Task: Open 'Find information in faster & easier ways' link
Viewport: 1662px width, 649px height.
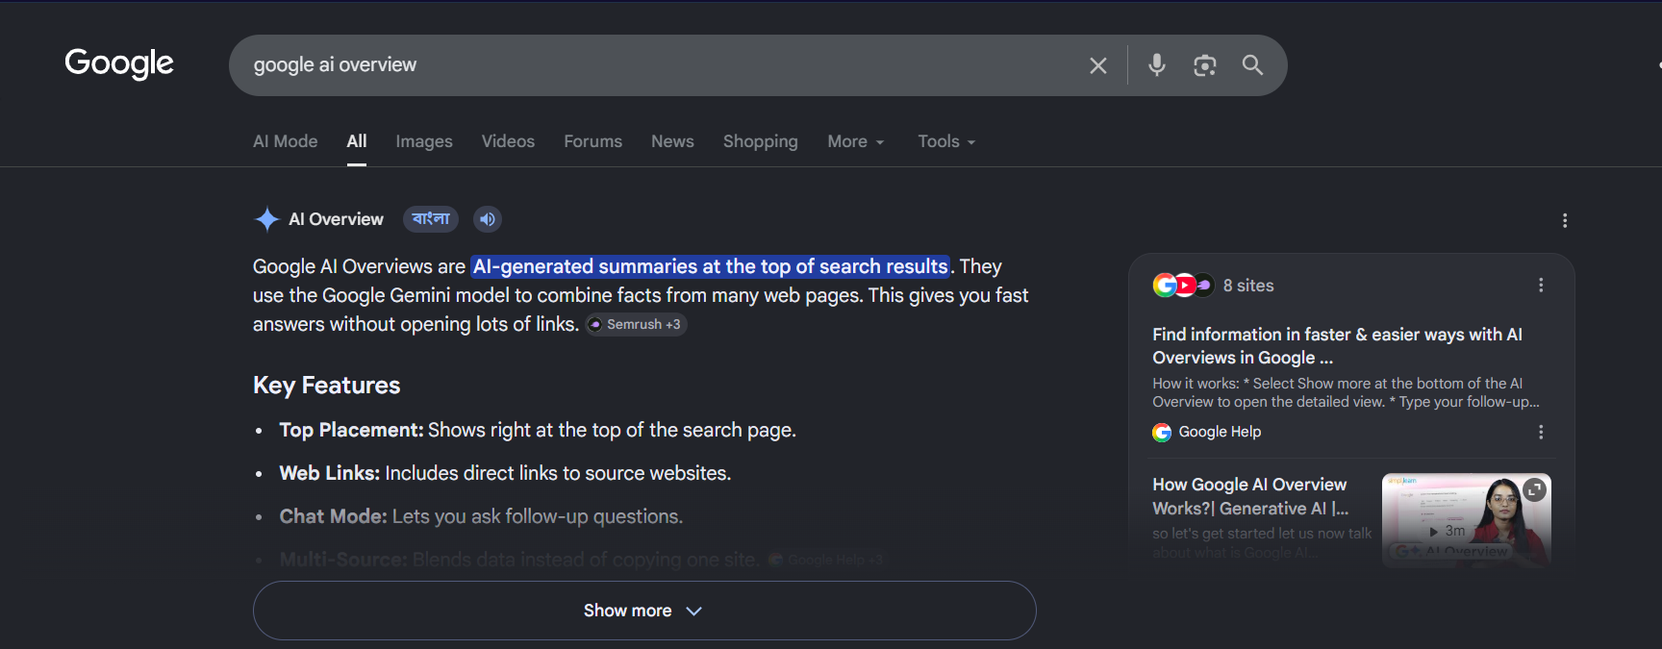Action: coord(1337,346)
